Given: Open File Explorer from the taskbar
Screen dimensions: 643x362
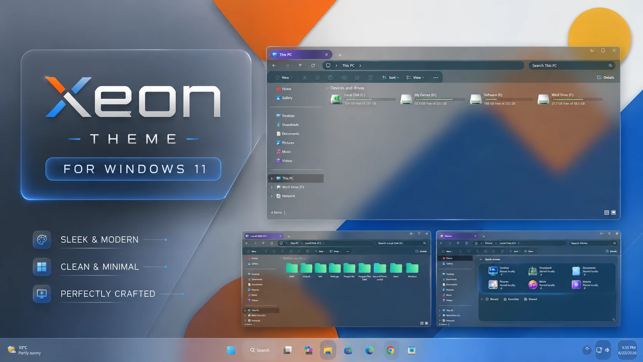Looking at the screenshot, I should pos(328,350).
